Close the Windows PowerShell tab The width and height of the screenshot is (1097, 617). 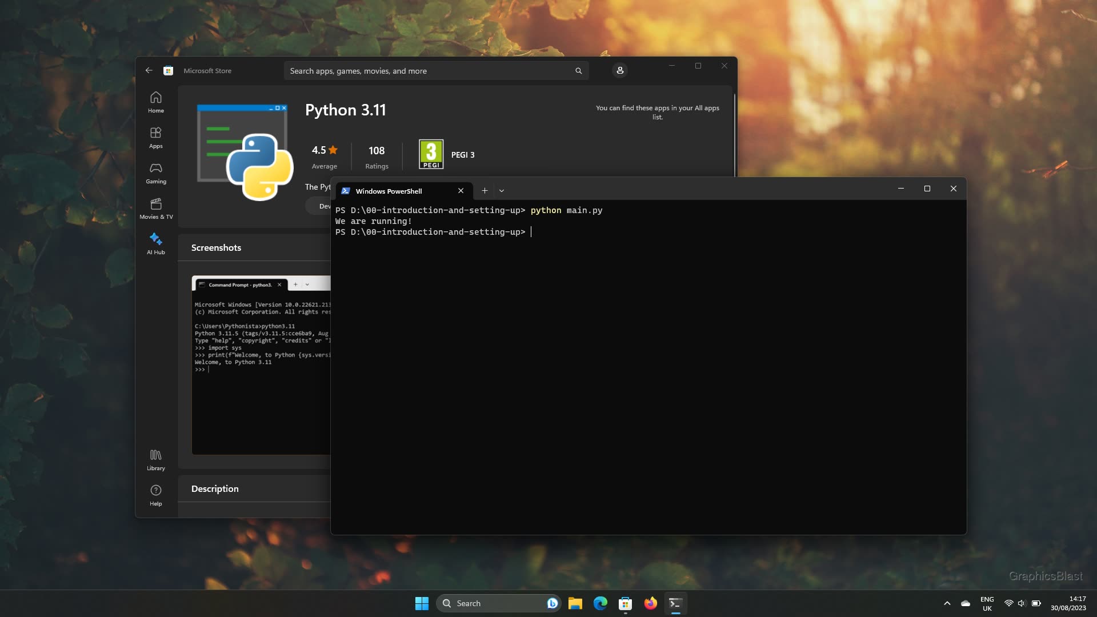(x=461, y=191)
